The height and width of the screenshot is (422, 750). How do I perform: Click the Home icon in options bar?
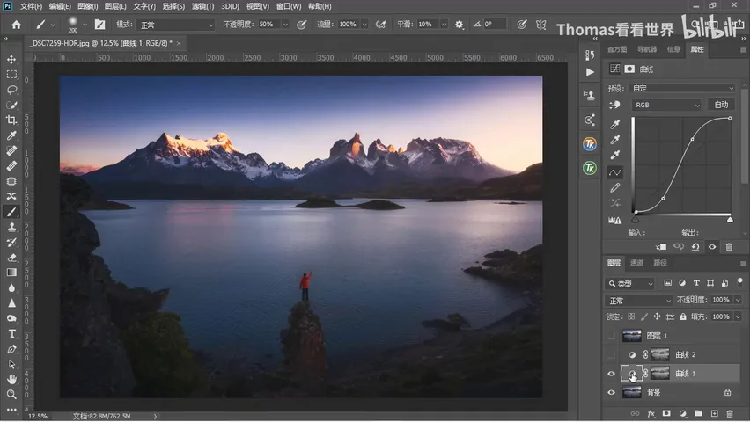pyautogui.click(x=16, y=25)
